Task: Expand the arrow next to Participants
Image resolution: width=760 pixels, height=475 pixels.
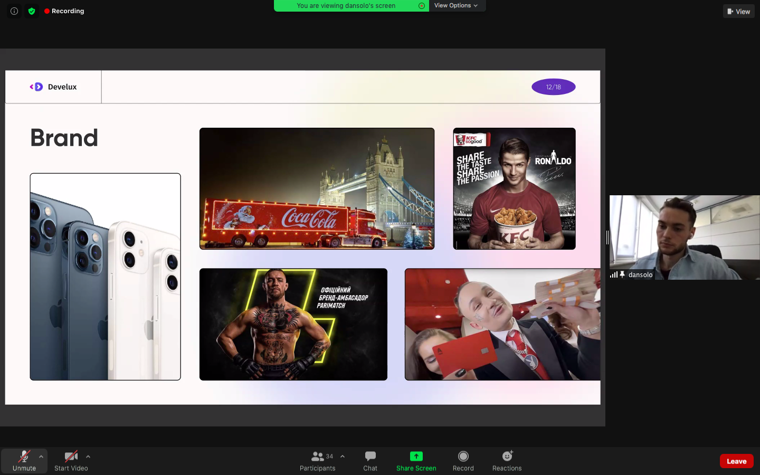Action: click(343, 457)
